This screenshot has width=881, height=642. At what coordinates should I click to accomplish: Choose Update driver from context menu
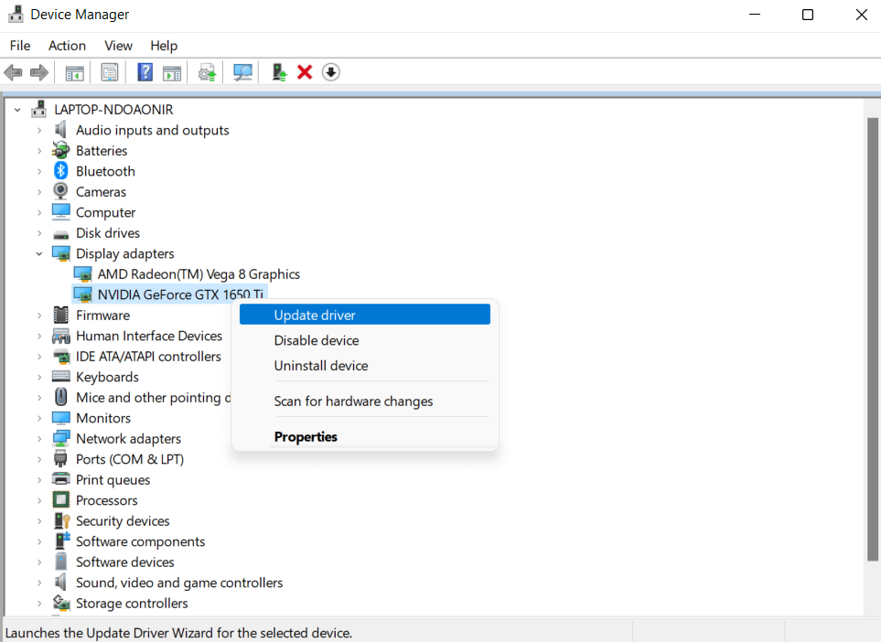[365, 315]
